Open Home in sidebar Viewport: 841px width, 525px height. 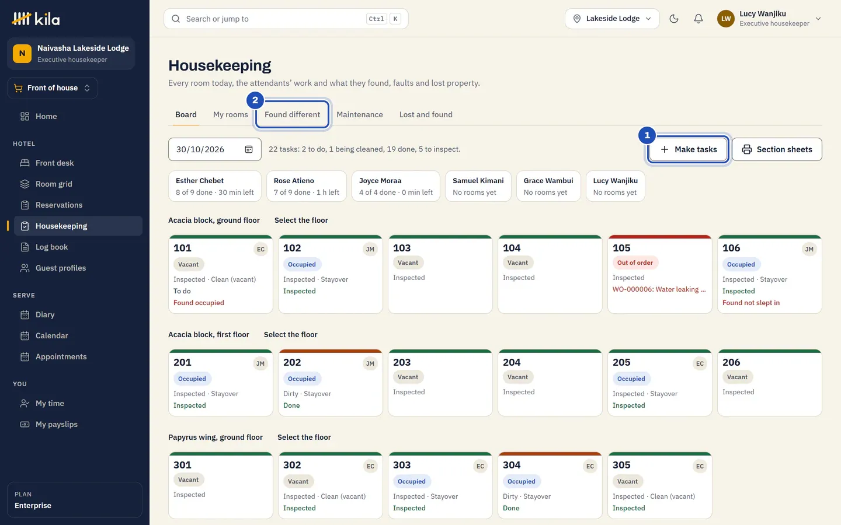click(x=78, y=116)
